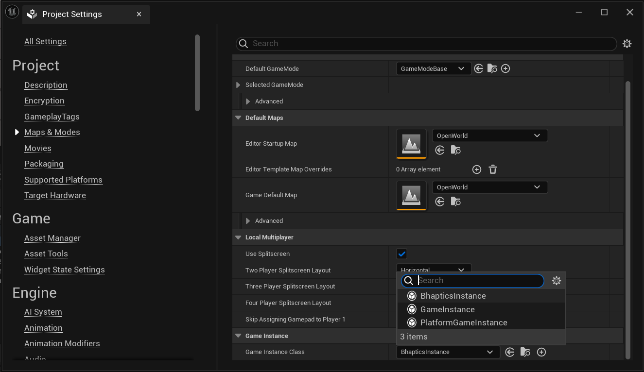
Task: Open Packaging settings
Action: pyautogui.click(x=44, y=164)
